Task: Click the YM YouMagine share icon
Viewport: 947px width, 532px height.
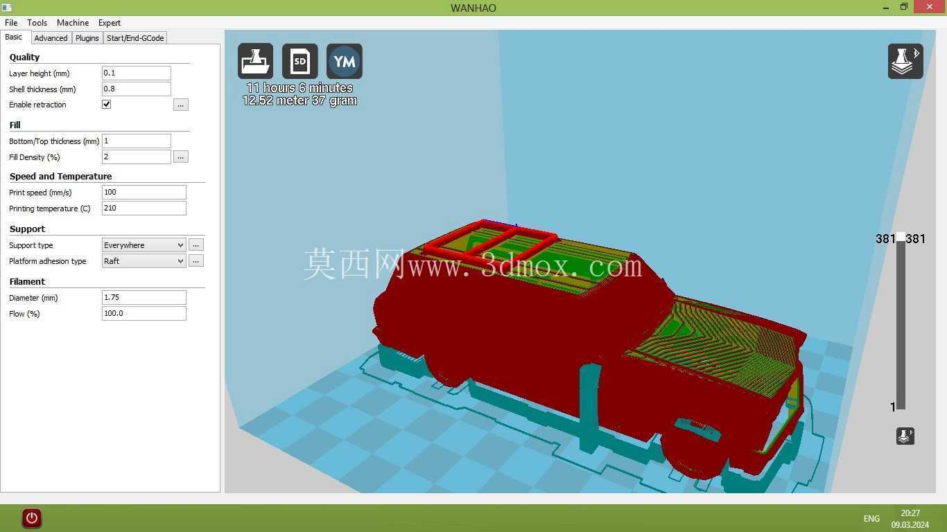Action: [345, 61]
